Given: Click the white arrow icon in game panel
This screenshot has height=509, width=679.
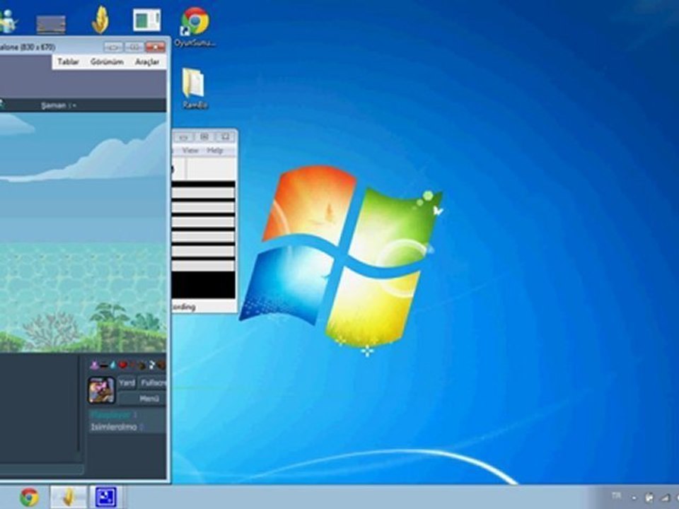Looking at the screenshot, I should [x=151, y=365].
